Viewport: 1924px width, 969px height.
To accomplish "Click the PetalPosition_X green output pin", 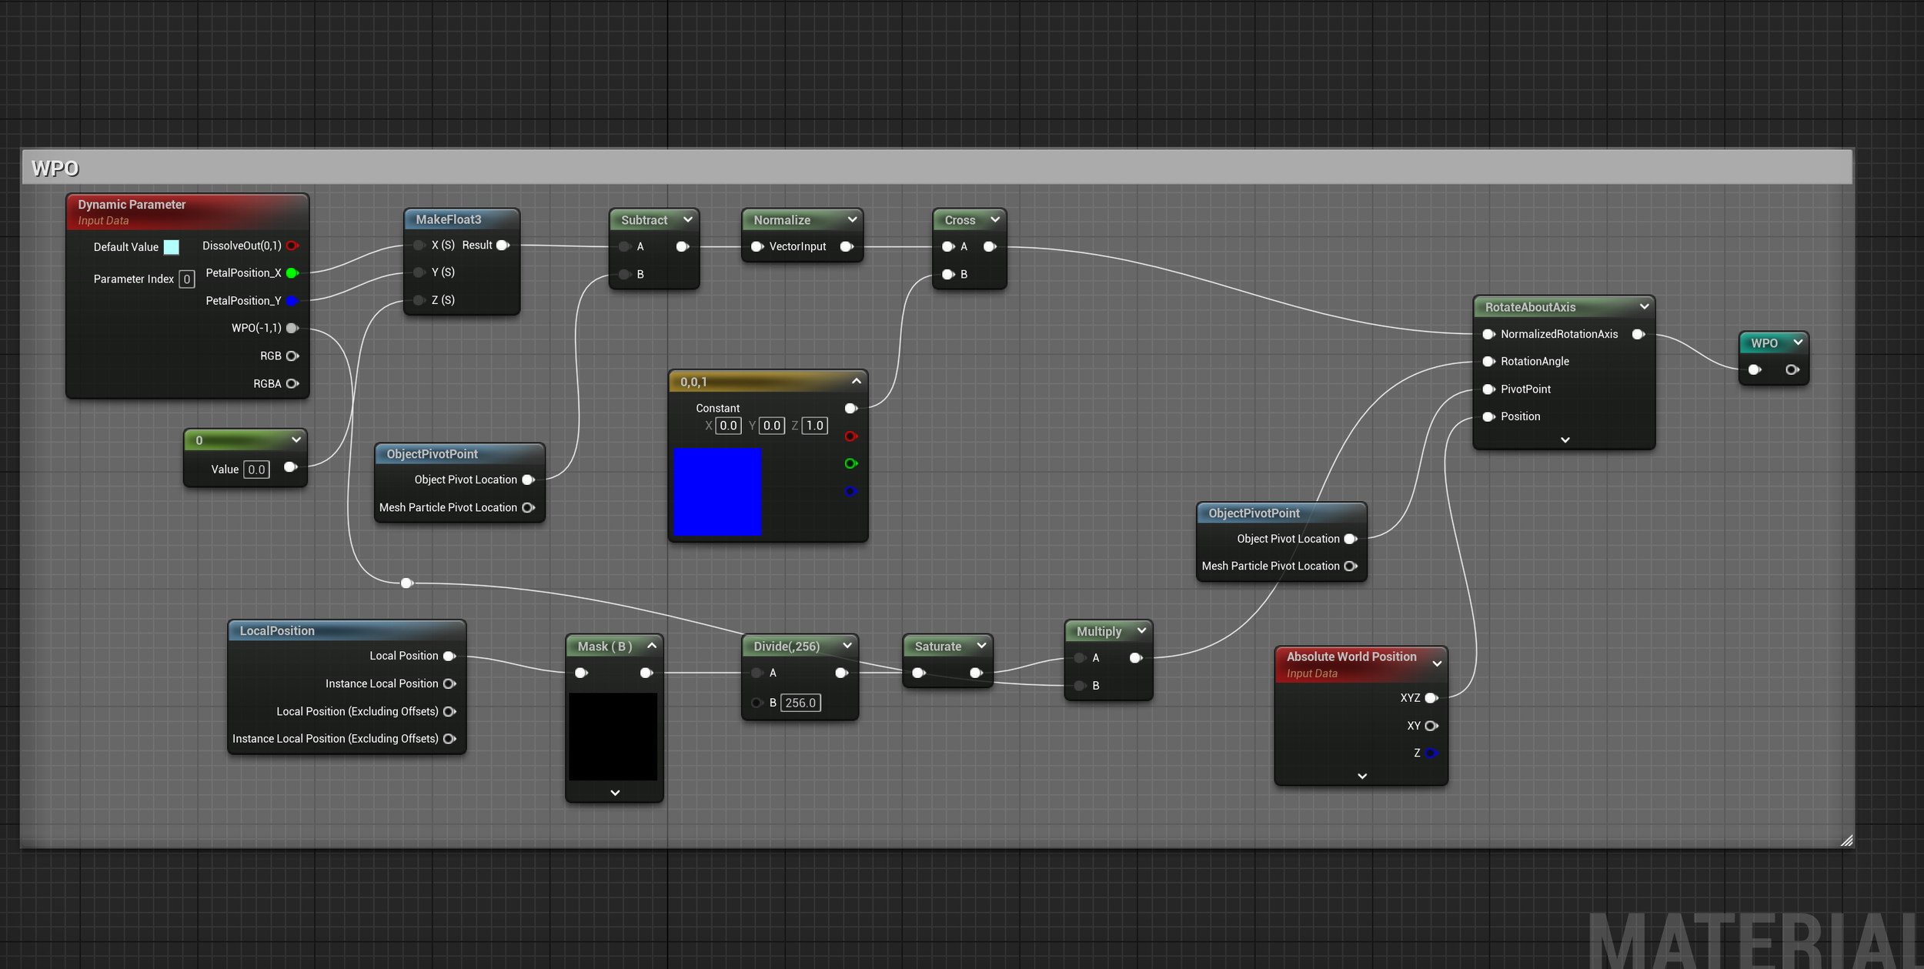I will [x=292, y=273].
